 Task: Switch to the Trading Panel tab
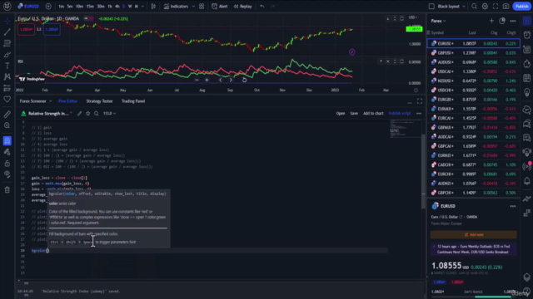pos(133,101)
